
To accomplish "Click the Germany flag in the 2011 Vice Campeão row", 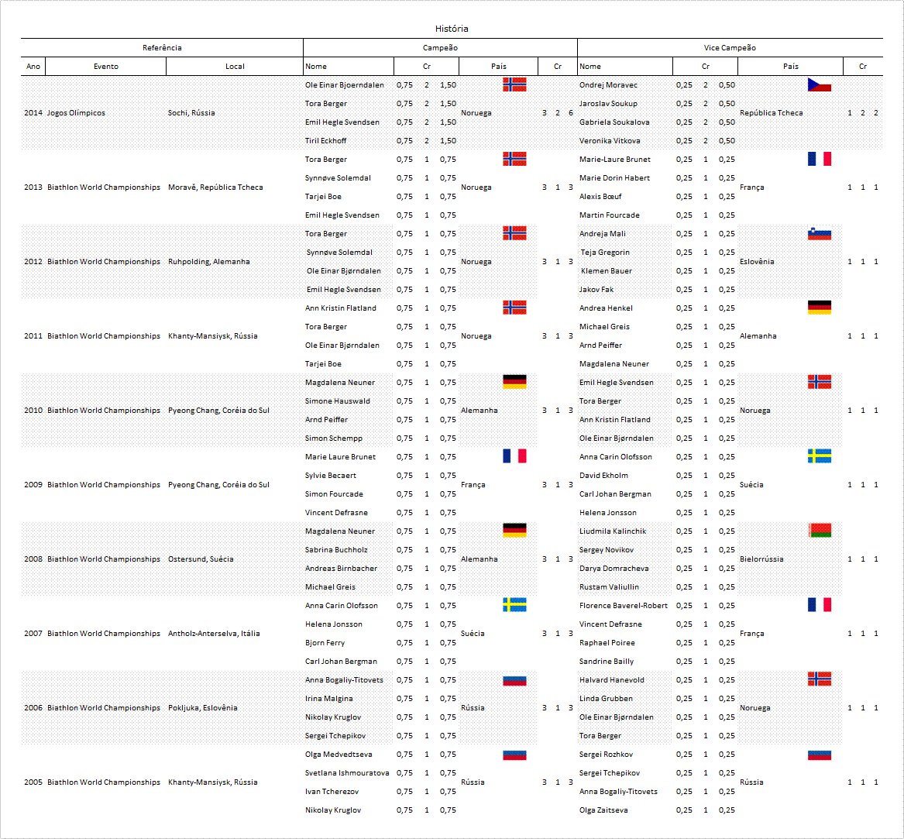I will click(820, 308).
